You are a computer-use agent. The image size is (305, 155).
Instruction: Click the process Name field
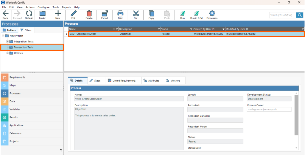[x=129, y=99]
